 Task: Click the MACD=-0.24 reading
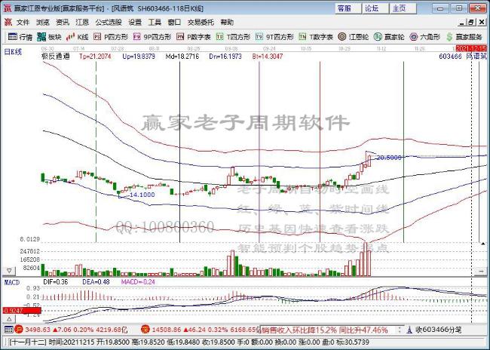tap(138, 282)
